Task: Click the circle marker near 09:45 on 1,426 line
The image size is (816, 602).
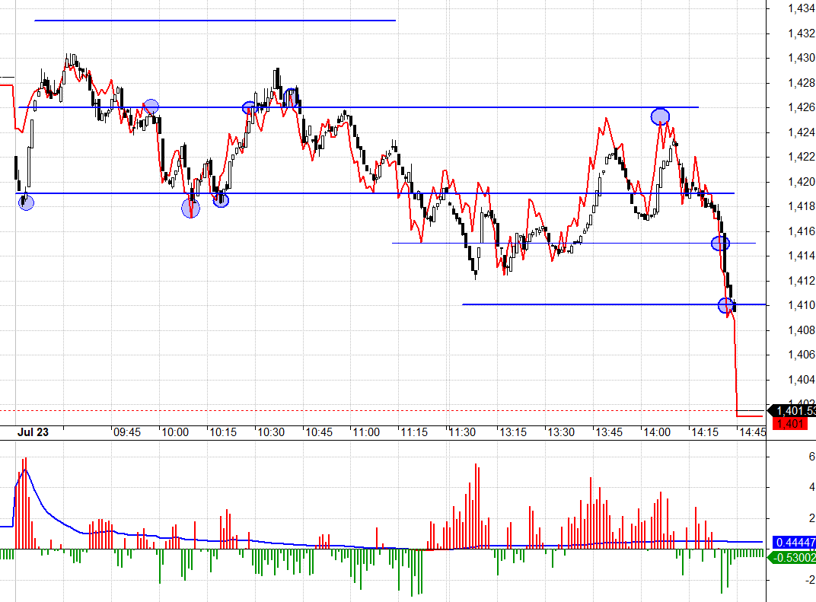Action: (151, 107)
